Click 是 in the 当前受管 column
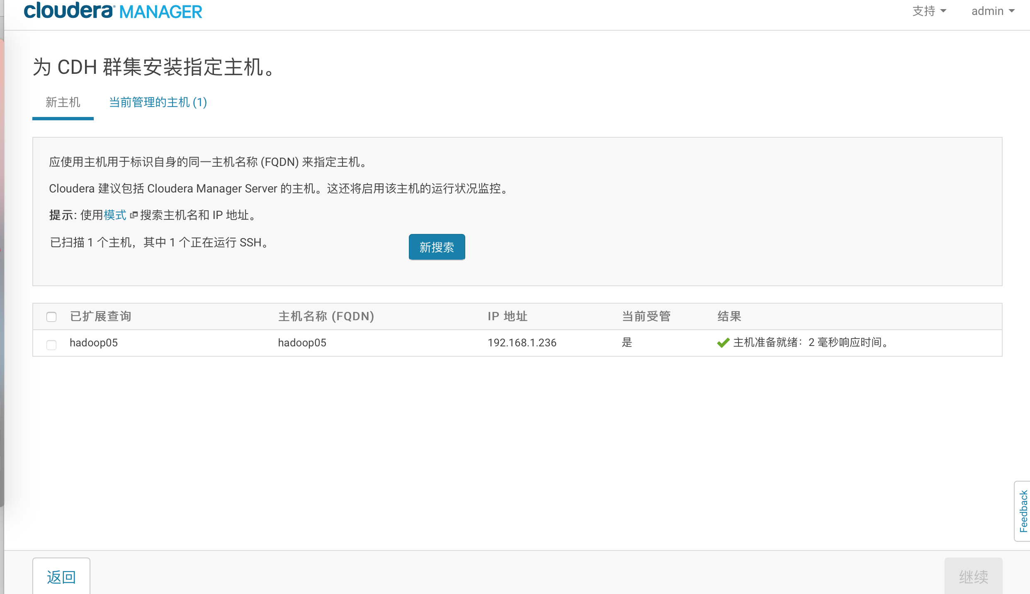This screenshot has width=1030, height=594. 627,343
